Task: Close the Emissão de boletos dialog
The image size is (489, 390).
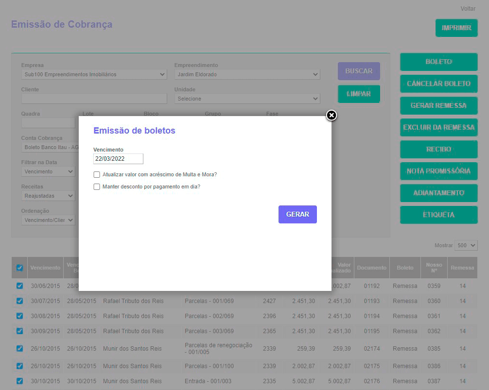Action: [x=331, y=115]
